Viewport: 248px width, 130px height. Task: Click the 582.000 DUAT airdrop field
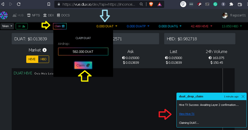[83, 52]
